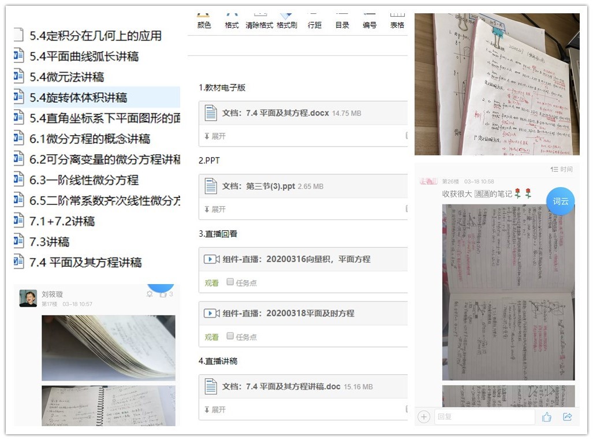
Task: Expand 展开 under 7.4 平面及其方程讲稿.doc
Action: click(x=215, y=409)
